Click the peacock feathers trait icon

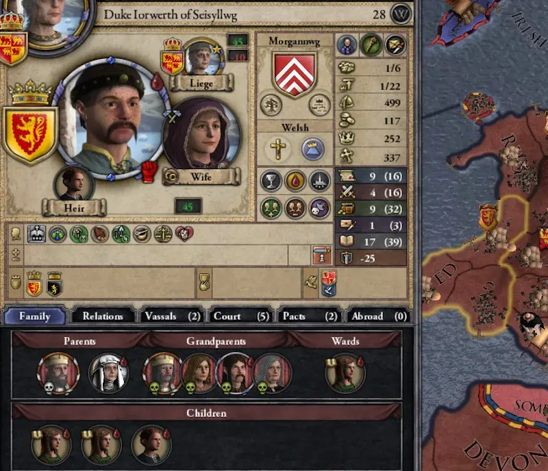pyautogui.click(x=58, y=234)
